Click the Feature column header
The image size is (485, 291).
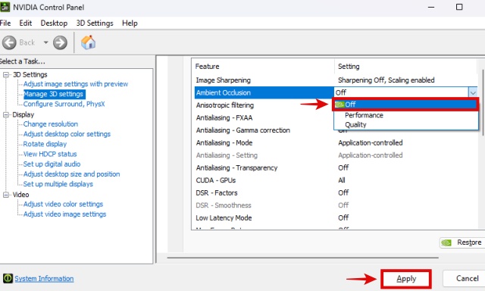pos(207,67)
